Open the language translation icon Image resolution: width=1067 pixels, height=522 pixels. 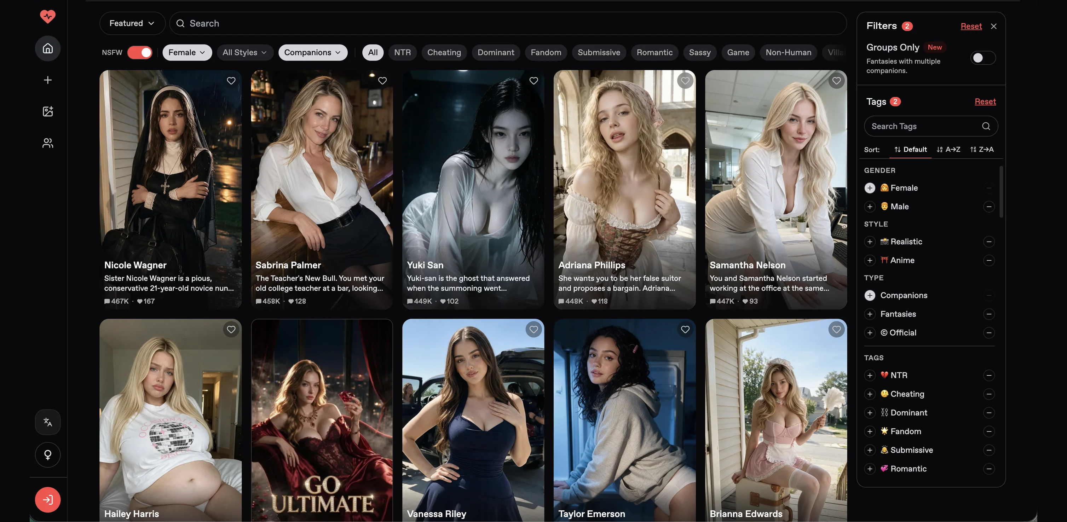[x=48, y=422]
